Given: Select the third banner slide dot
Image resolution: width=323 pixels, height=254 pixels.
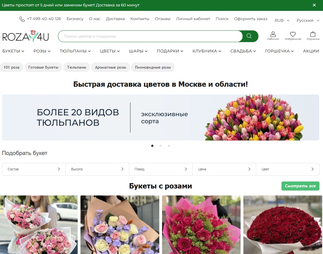Looking at the screenshot, I should tap(169, 146).
